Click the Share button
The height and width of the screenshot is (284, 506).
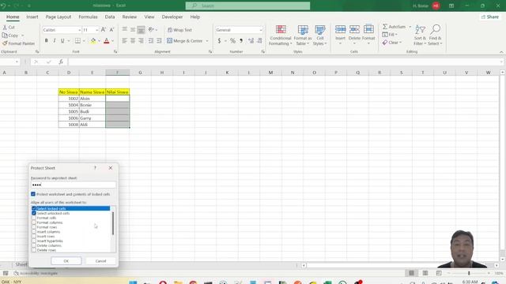pos(490,17)
